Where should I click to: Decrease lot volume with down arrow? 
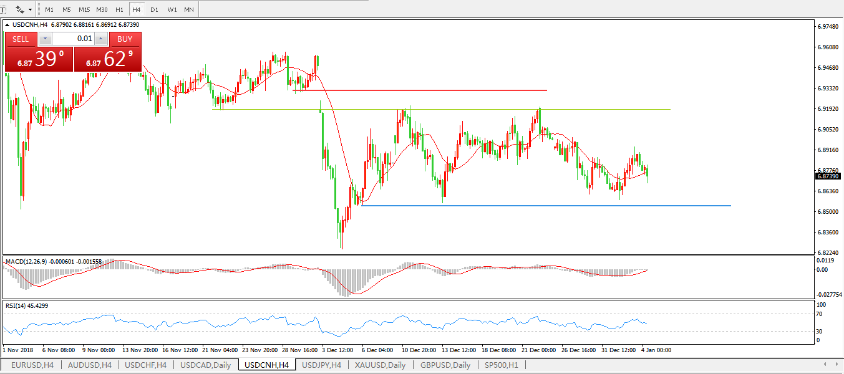(45, 39)
